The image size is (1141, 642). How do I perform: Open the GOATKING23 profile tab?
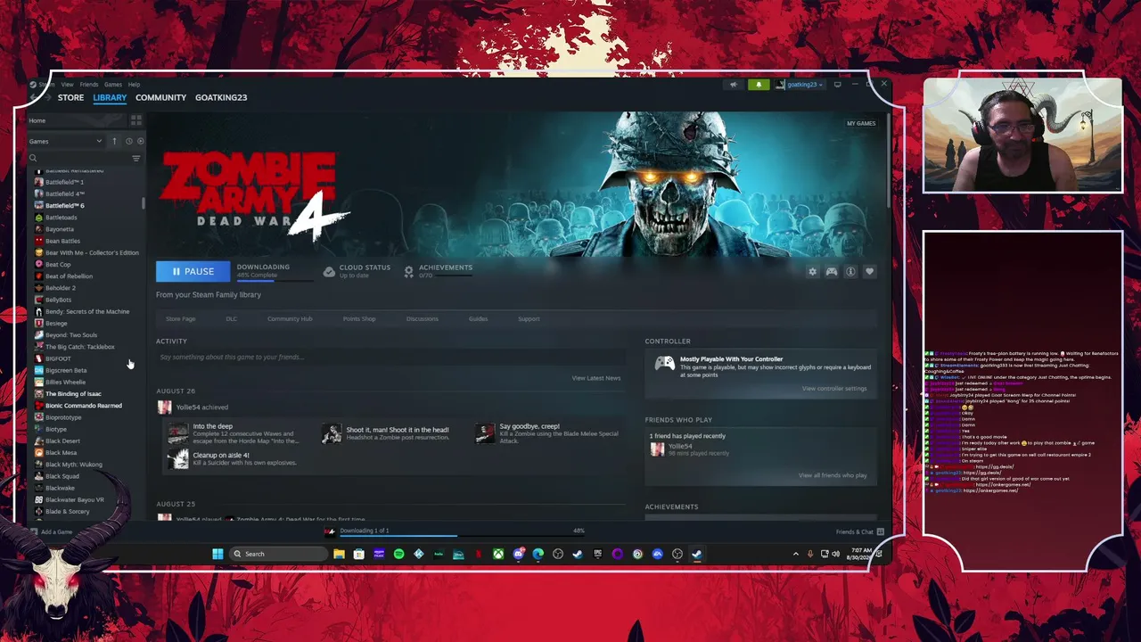[221, 97]
